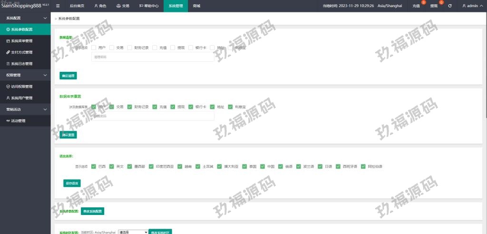Open 活动管理 in the sidebar

[x=18, y=121]
